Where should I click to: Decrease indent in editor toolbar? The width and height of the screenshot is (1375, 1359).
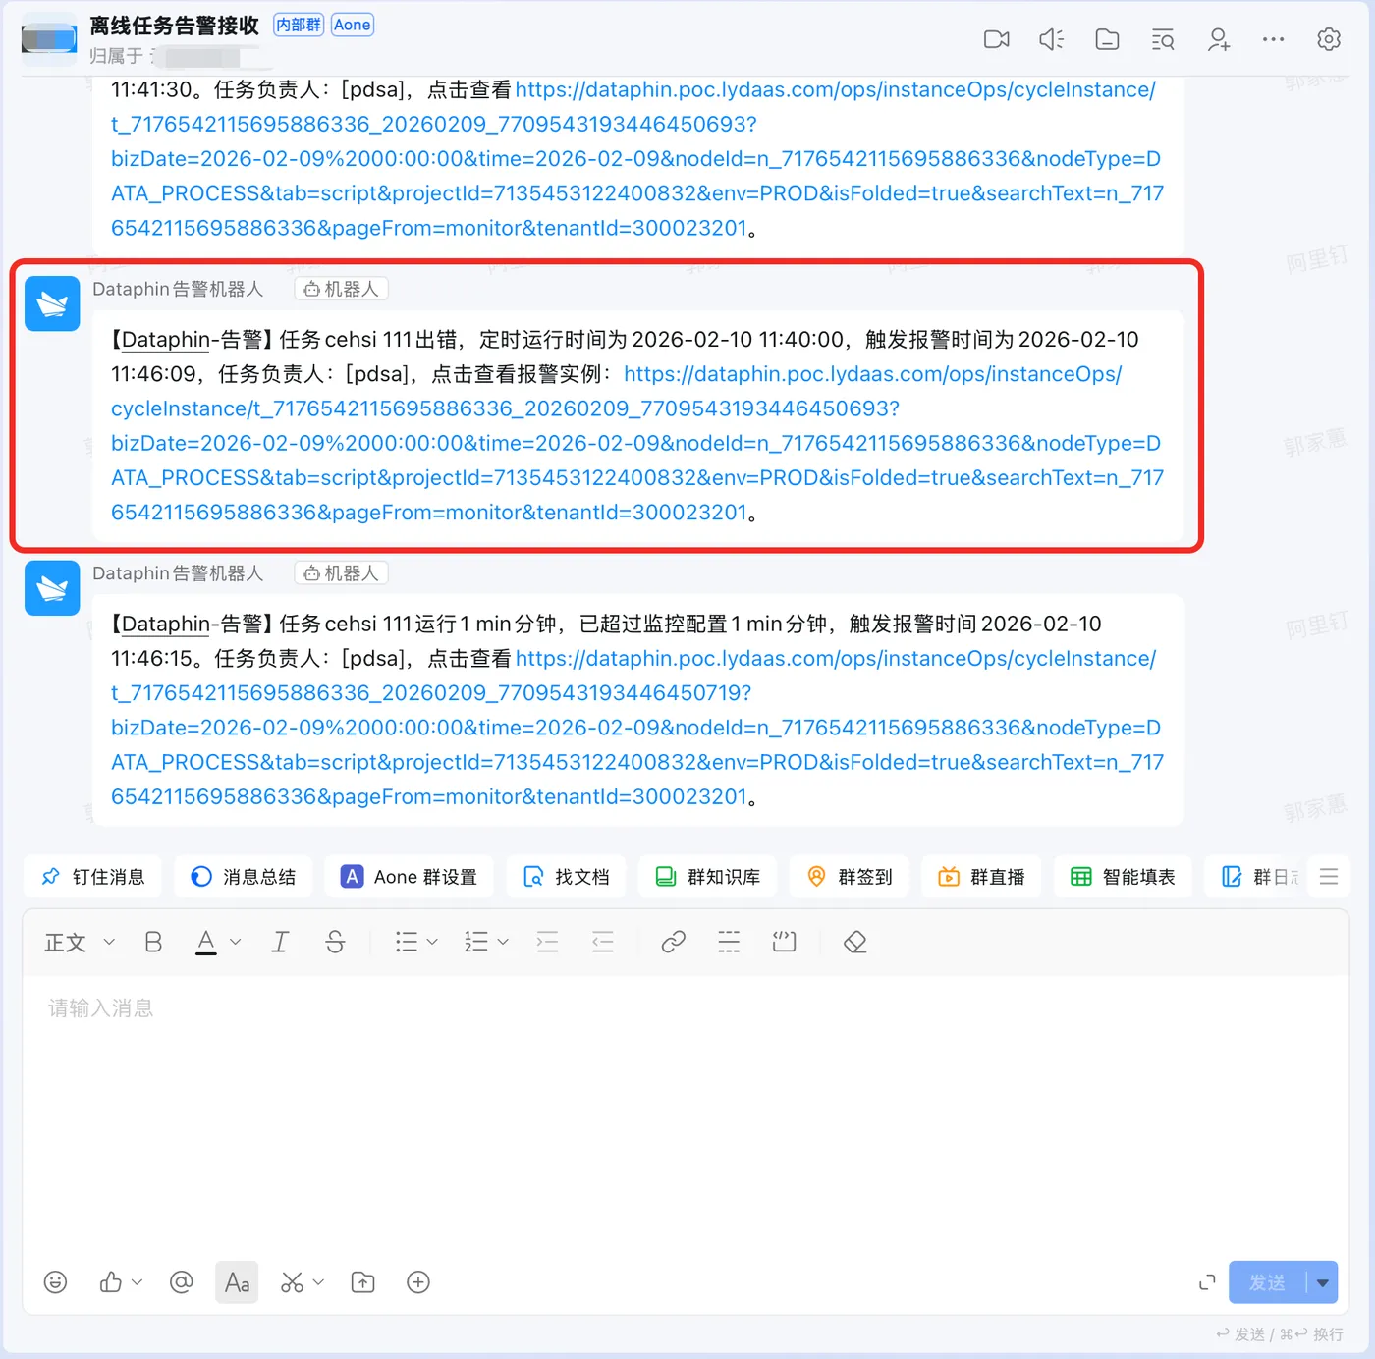coord(603,943)
